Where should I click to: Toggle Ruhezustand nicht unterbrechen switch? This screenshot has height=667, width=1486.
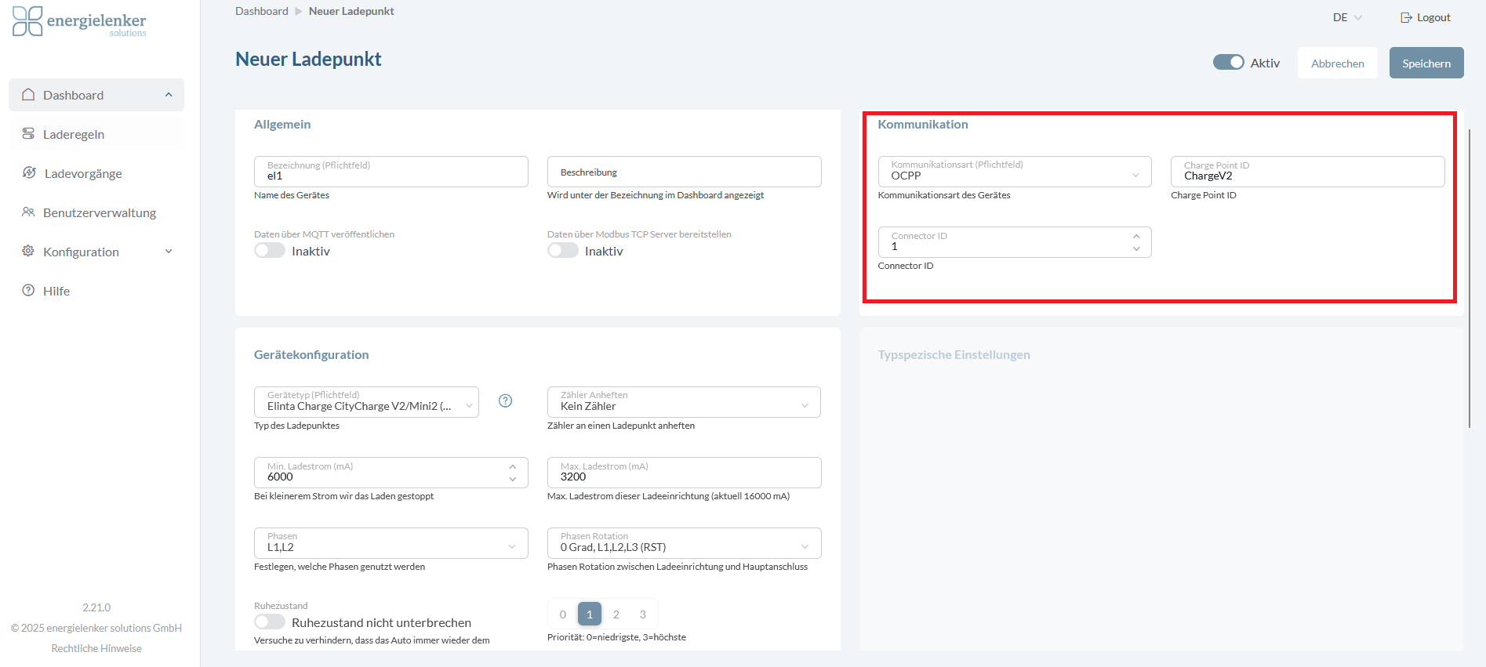coord(270,622)
